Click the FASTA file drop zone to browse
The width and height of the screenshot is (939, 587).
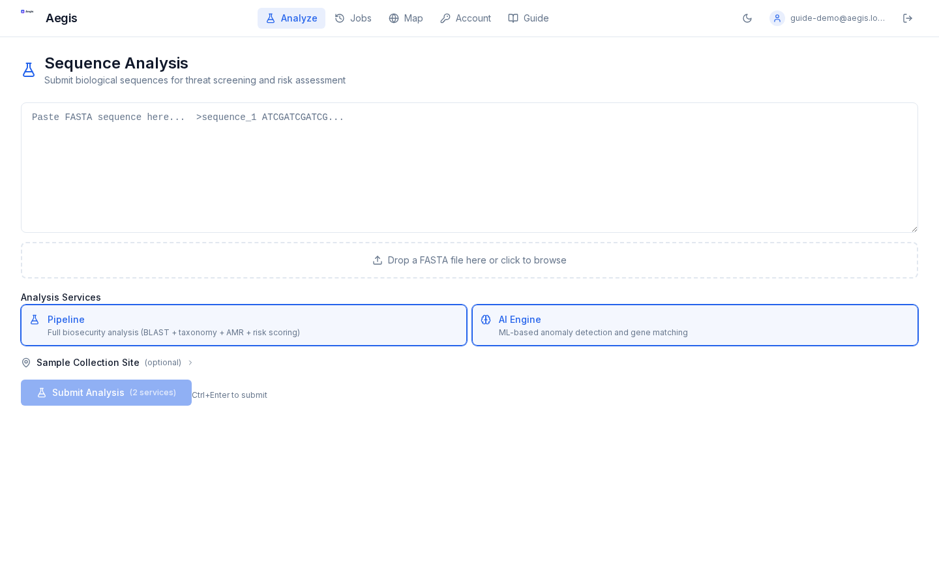[x=469, y=260]
